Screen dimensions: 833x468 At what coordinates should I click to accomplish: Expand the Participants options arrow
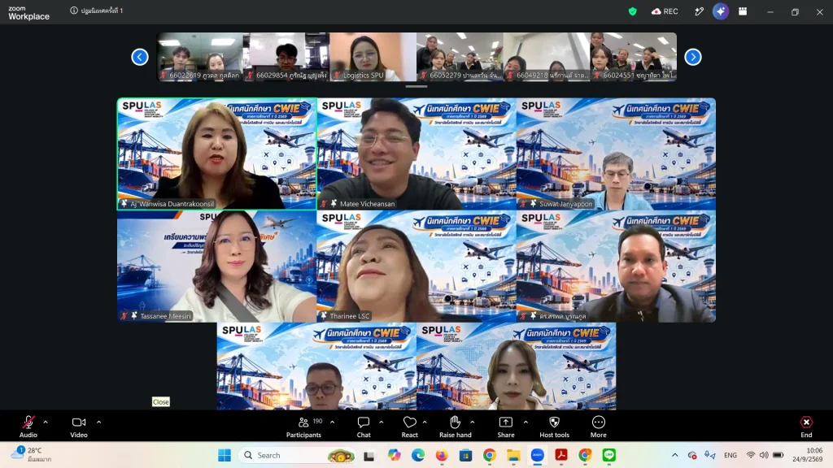pos(333,422)
